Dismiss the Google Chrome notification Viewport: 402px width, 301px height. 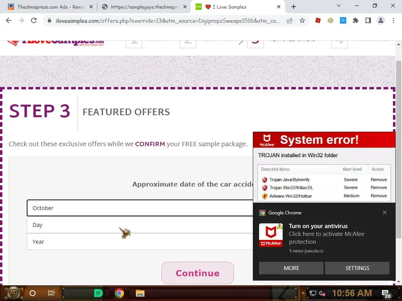pyautogui.click(x=385, y=212)
